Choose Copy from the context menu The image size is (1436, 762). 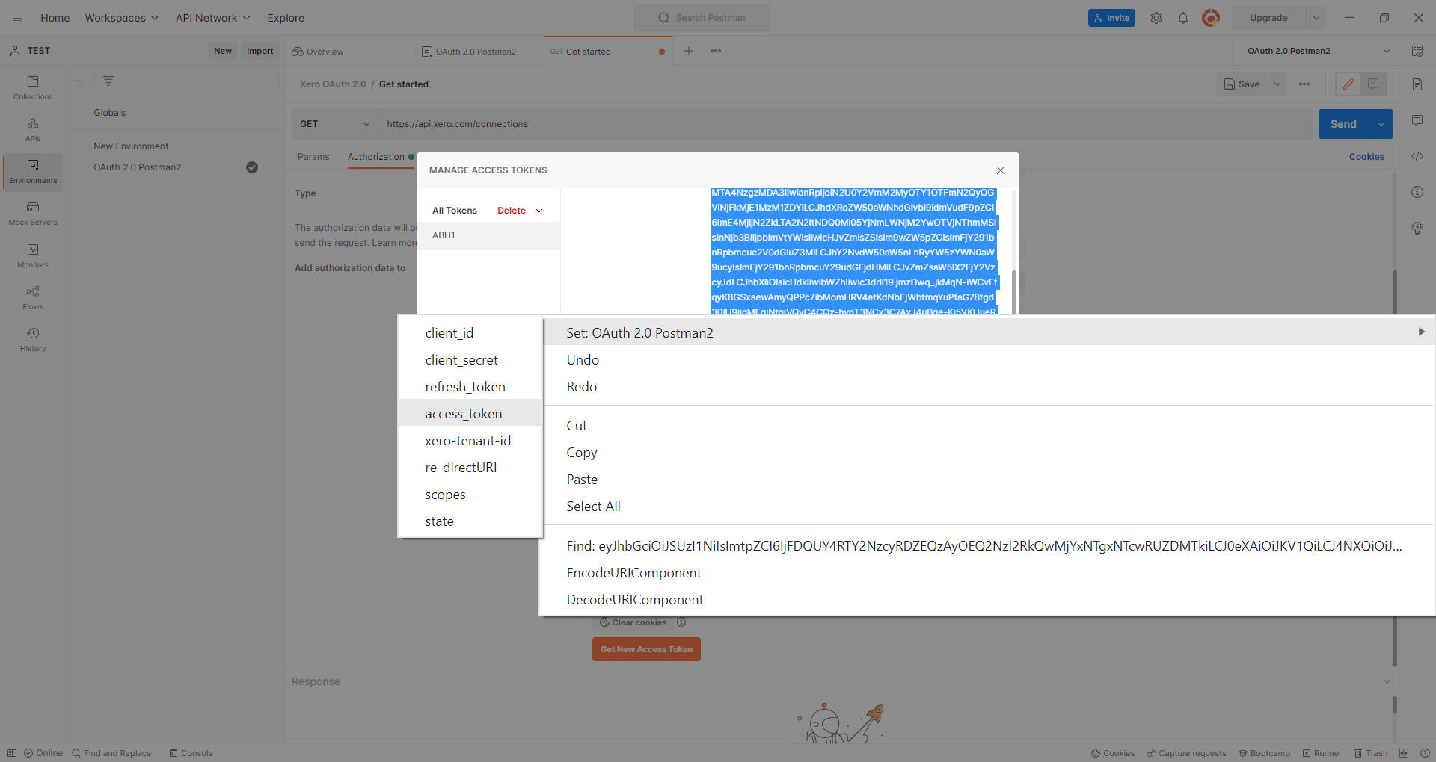tap(582, 452)
